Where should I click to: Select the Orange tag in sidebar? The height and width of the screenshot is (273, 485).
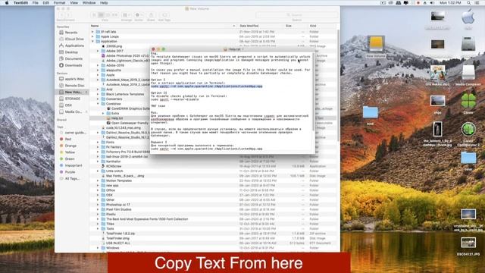point(70,146)
